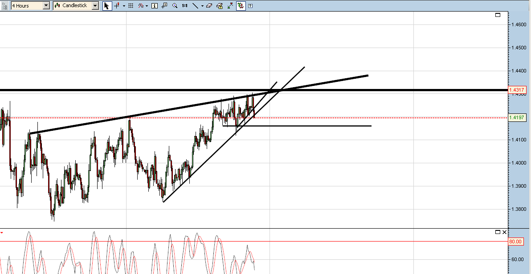Click the 1.4100 price axis label
531x274 pixels.
[x=519, y=140]
